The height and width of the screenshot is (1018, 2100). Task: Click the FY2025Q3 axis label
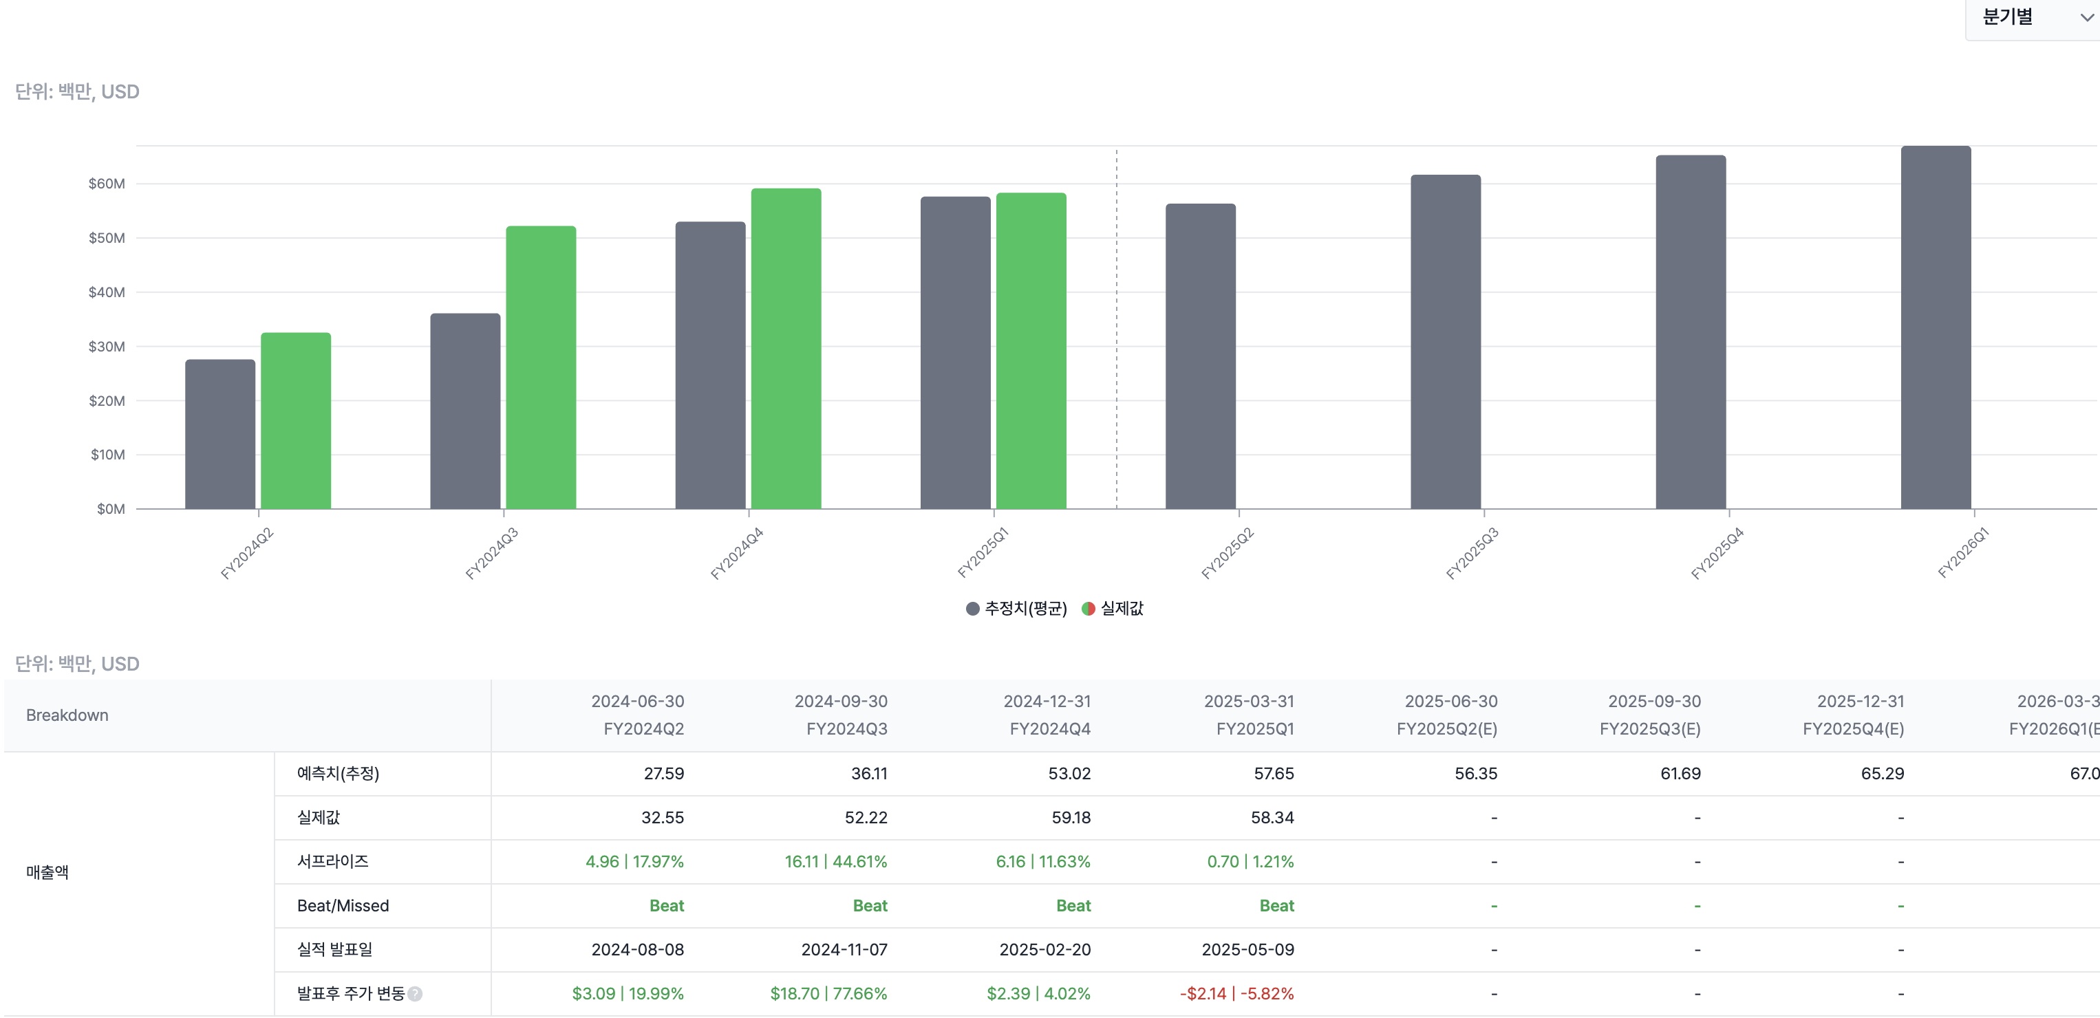tap(1472, 554)
